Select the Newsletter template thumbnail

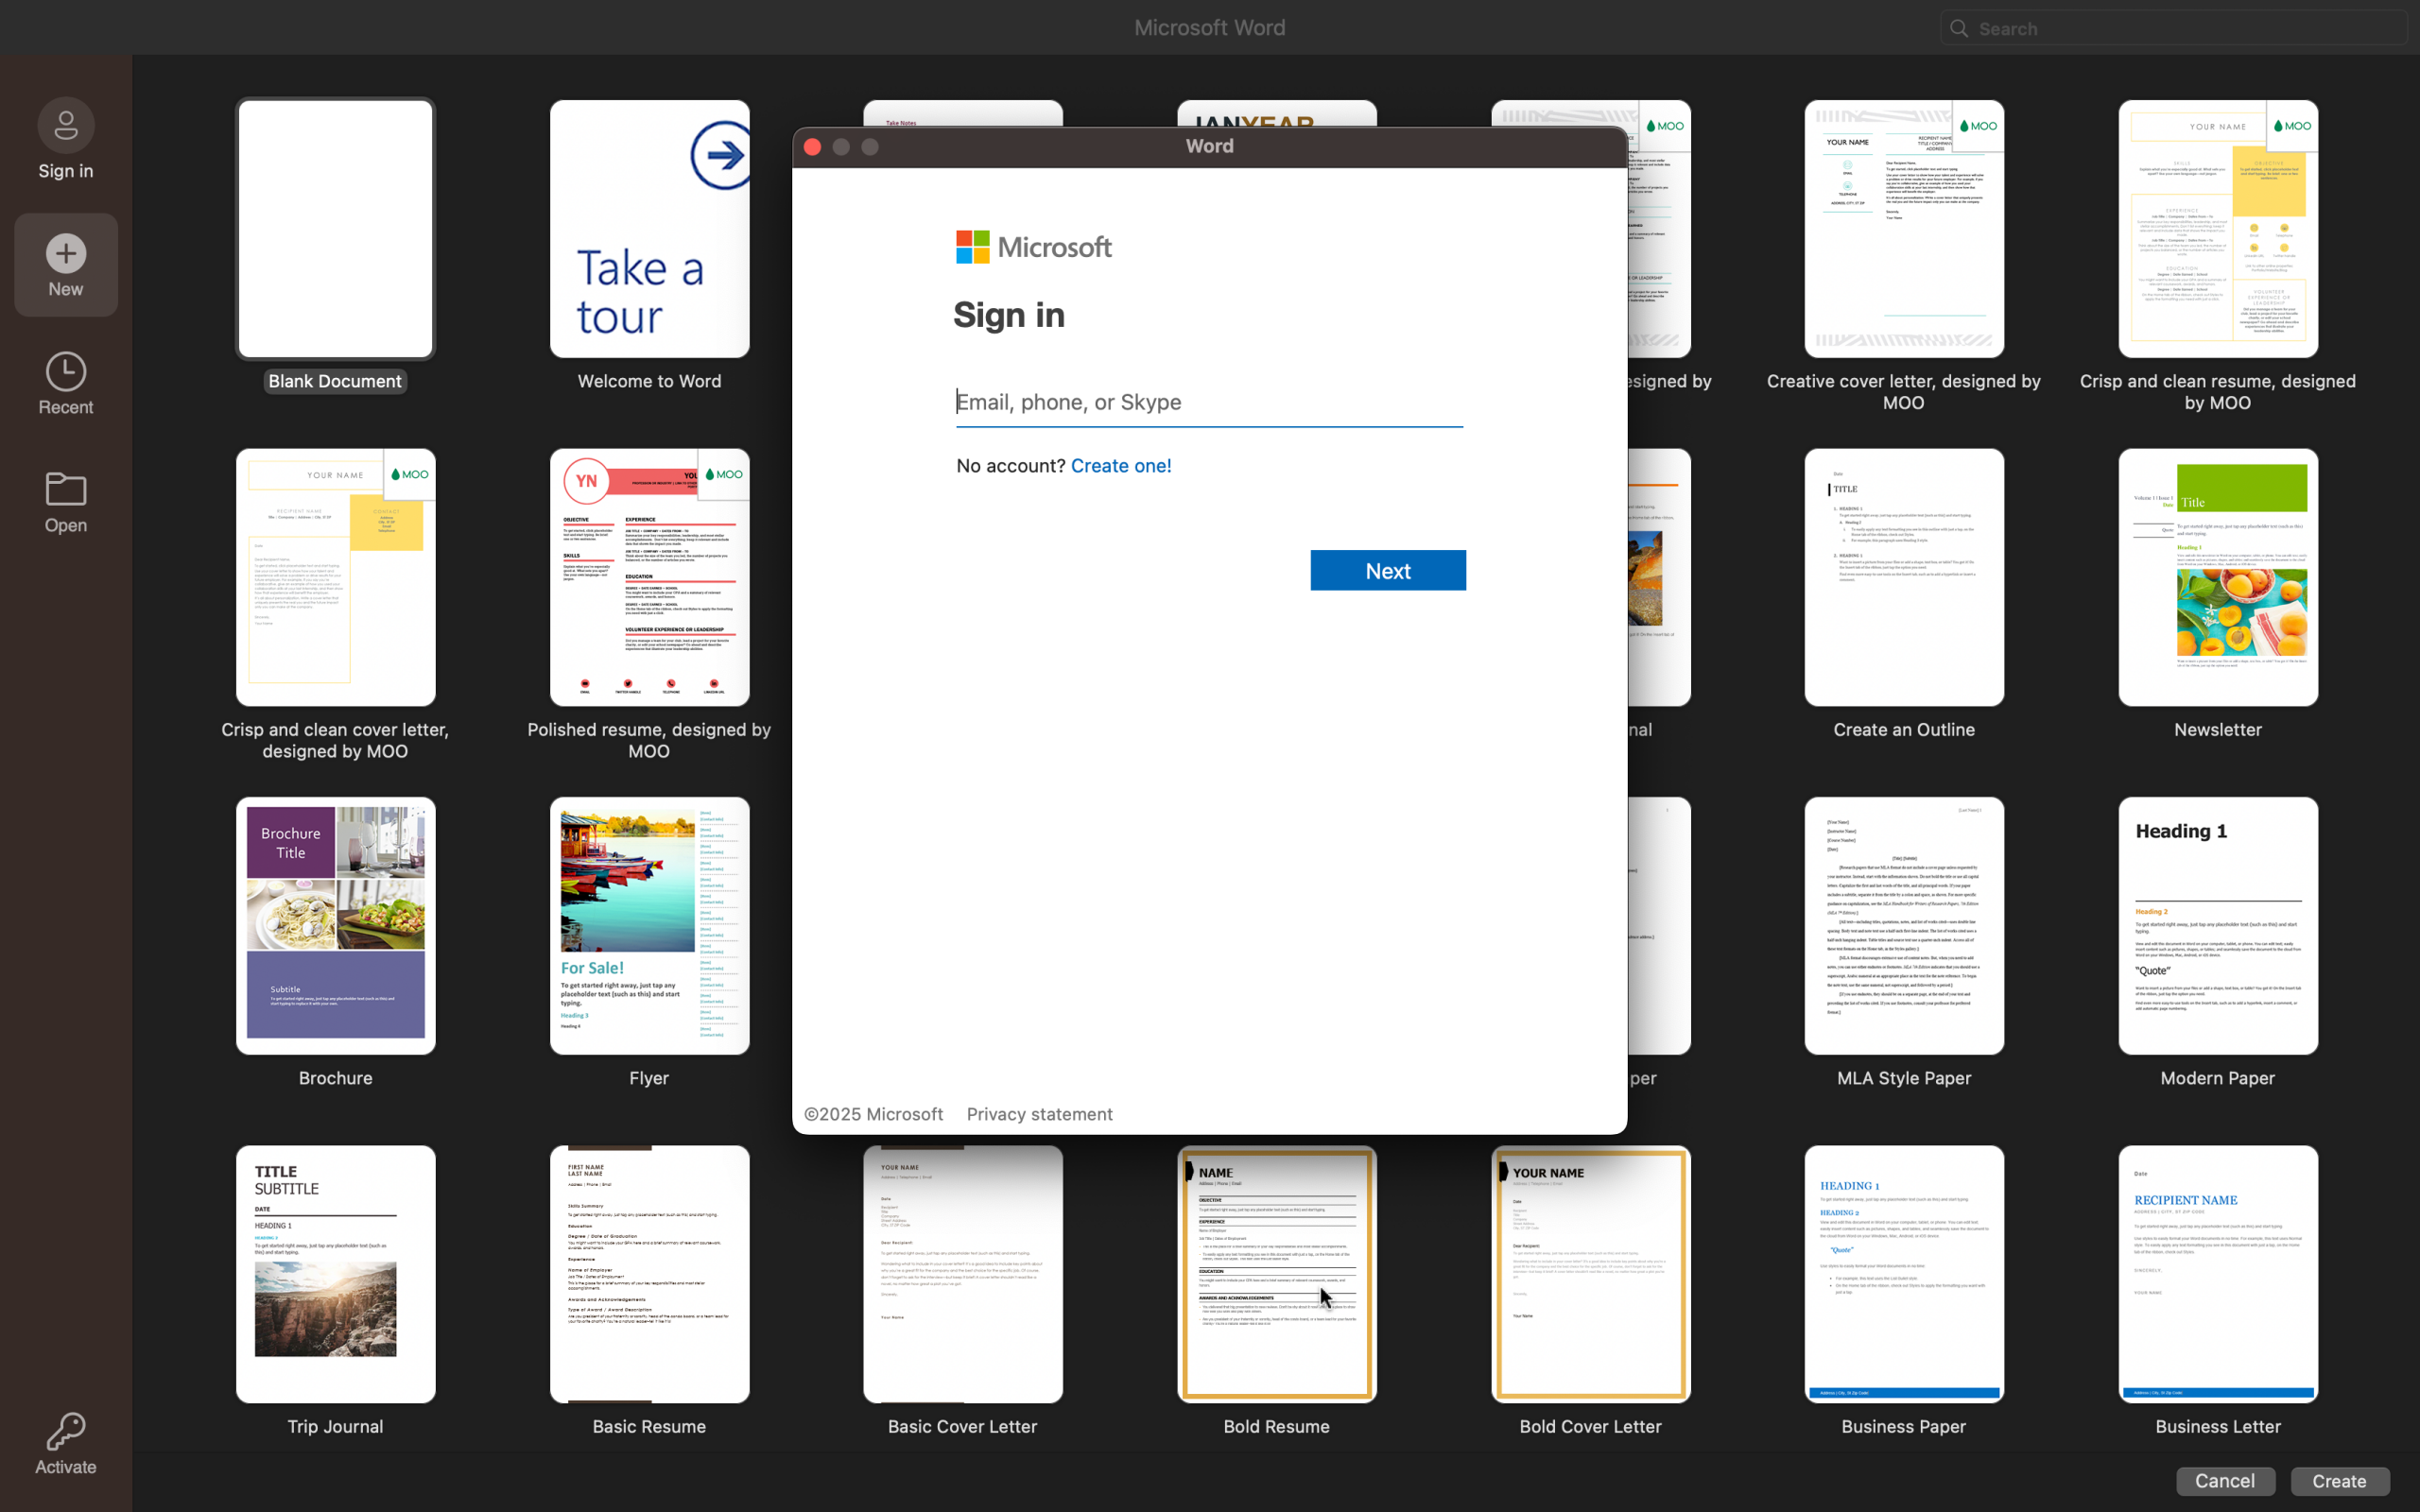click(x=2217, y=577)
